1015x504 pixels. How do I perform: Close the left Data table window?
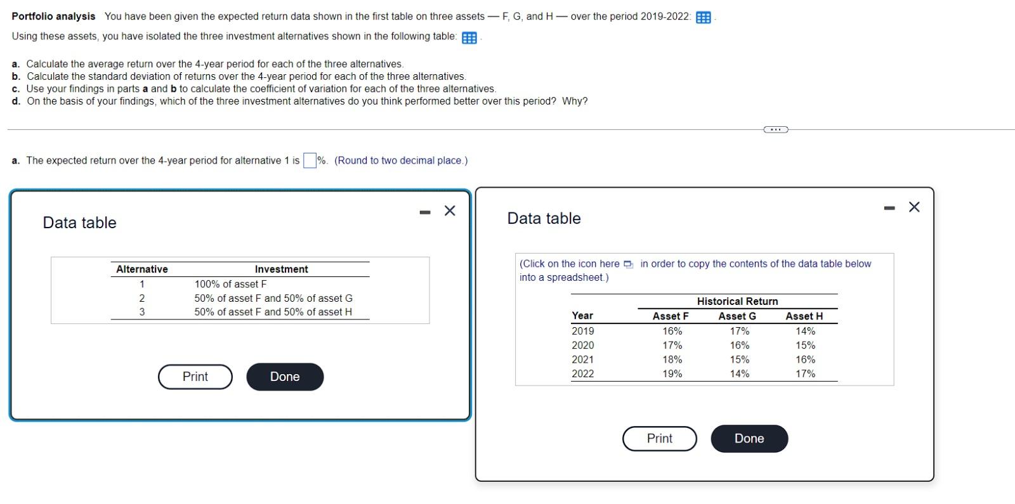450,210
